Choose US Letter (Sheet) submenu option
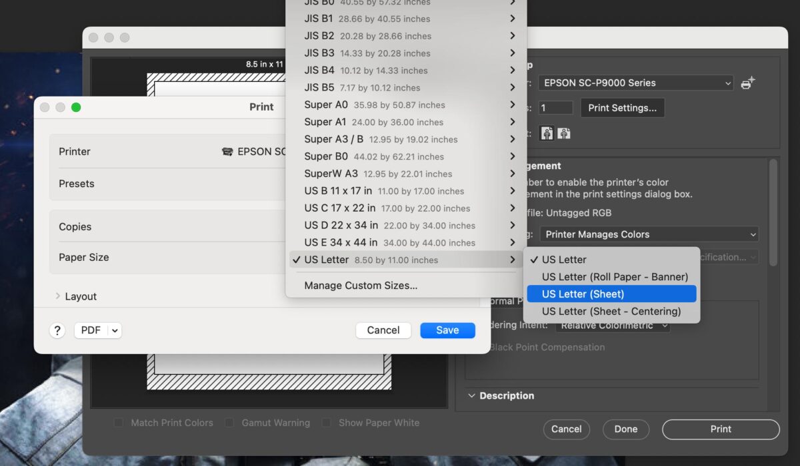This screenshot has height=466, width=800. coord(611,294)
